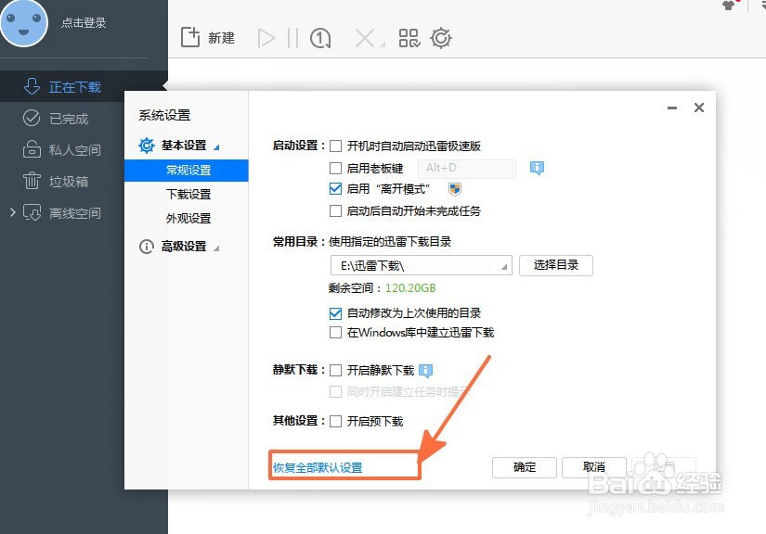Click the 120.20GB remaining space value
Screen dimensions: 766x534
pyautogui.click(x=410, y=288)
